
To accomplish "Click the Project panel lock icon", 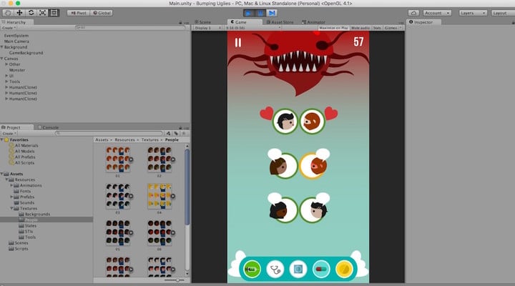I will coord(180,127).
